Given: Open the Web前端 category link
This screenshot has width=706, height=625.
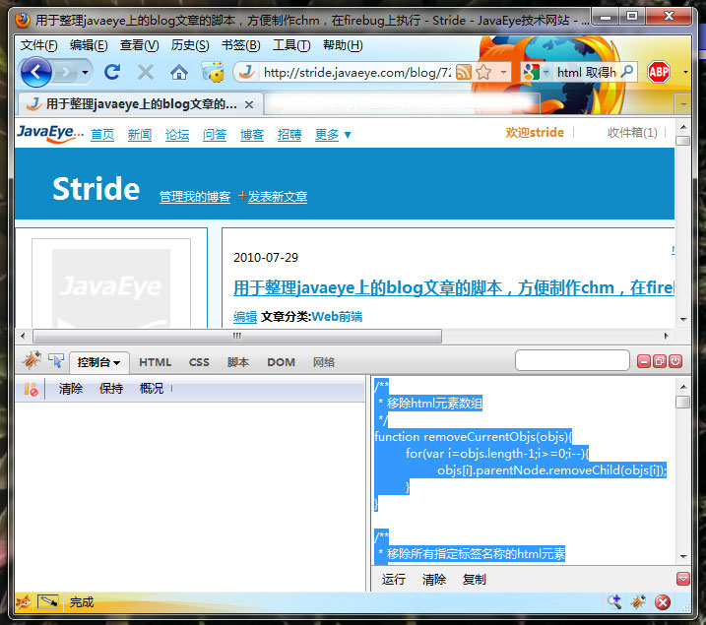Looking at the screenshot, I should 337,316.
